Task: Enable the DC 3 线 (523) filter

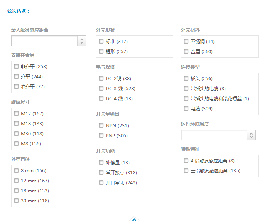Action: [101, 88]
